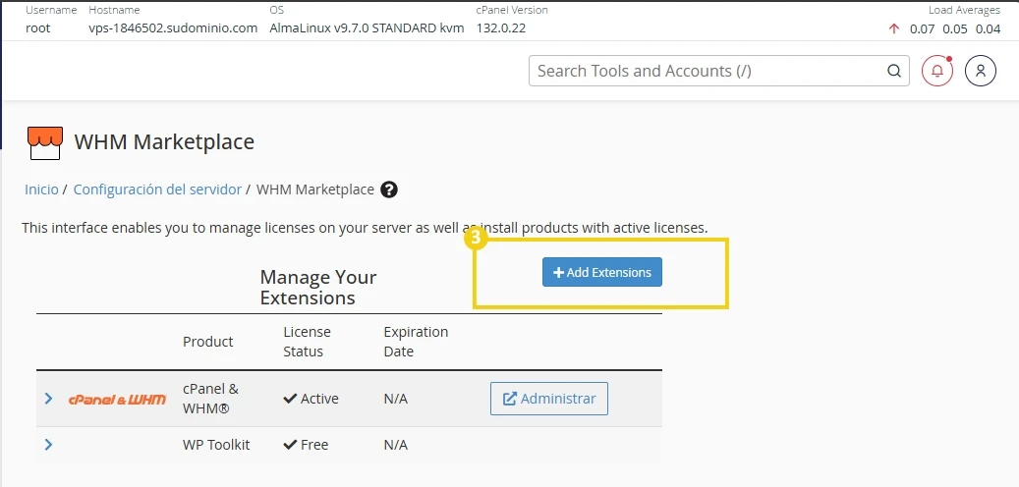Click the WHM Marketplace storefront icon
The width and height of the screenshot is (1019, 487).
[45, 142]
